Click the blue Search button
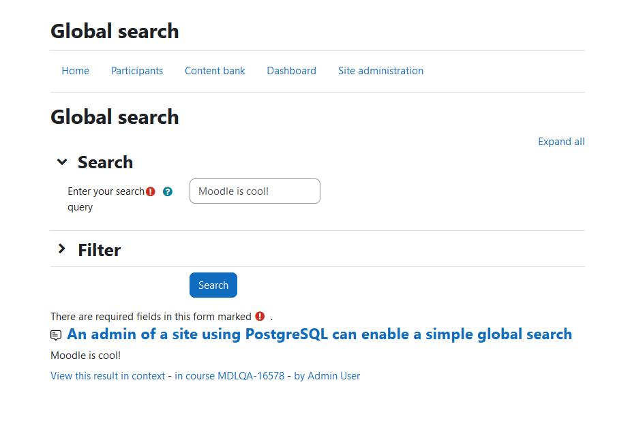This screenshot has width=630, height=440. pyautogui.click(x=213, y=285)
